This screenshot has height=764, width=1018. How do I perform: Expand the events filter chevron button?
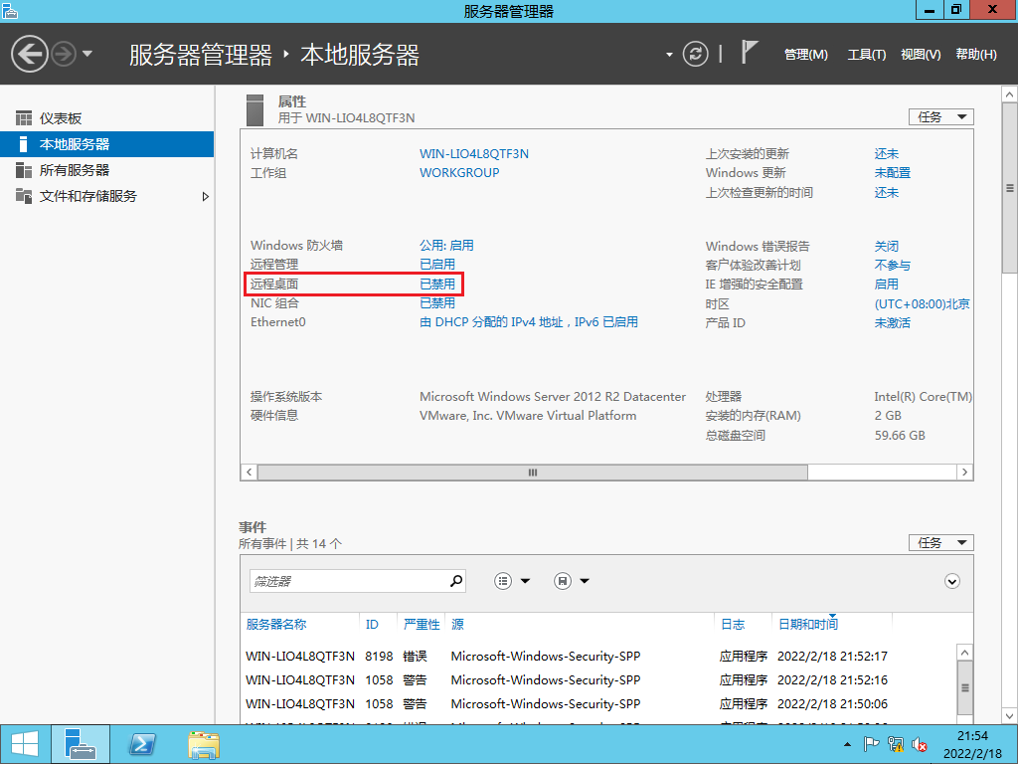point(951,581)
